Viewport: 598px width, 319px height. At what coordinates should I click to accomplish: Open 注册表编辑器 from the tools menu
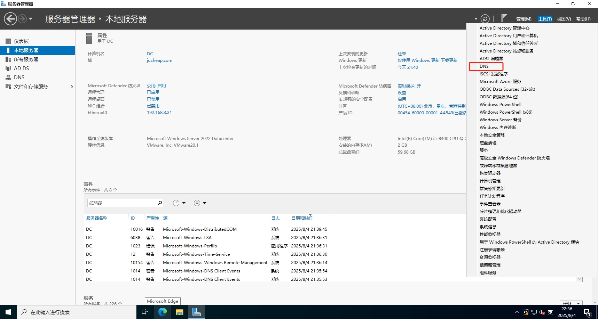click(x=492, y=250)
